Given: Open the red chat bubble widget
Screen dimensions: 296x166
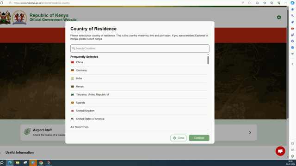Looking at the screenshot, I should pyautogui.click(x=280, y=151).
